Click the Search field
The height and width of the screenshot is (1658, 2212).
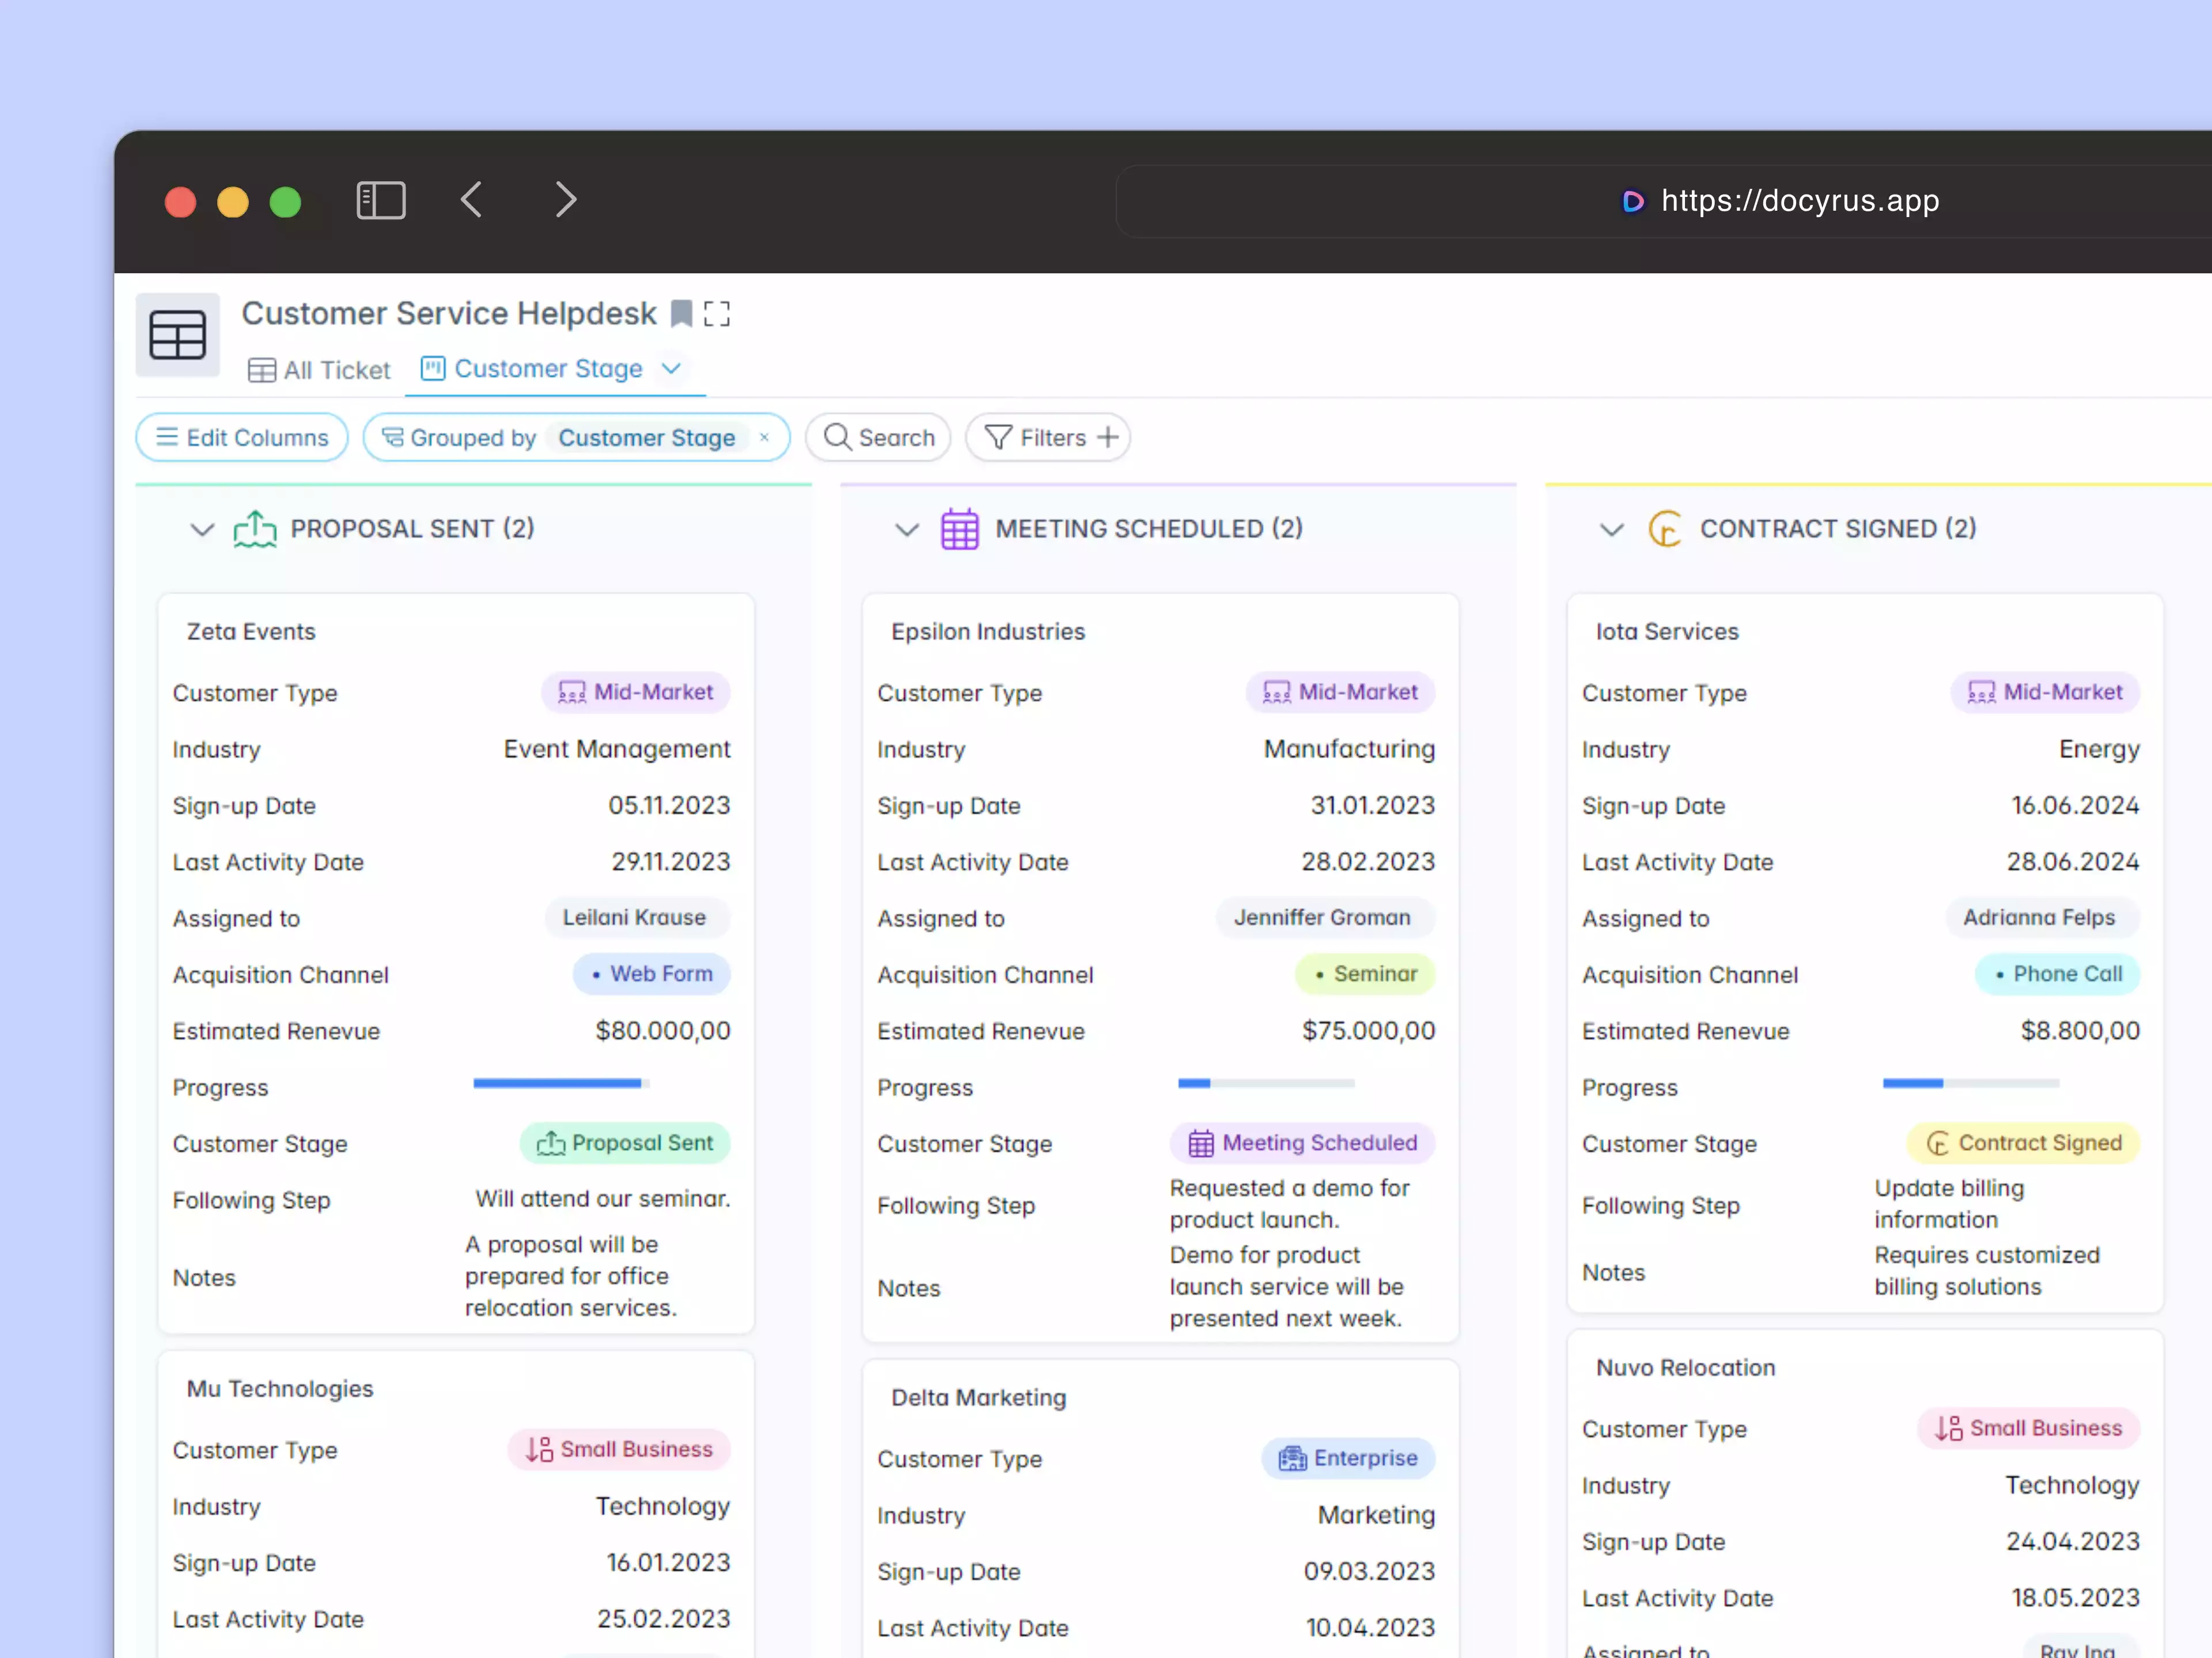878,438
